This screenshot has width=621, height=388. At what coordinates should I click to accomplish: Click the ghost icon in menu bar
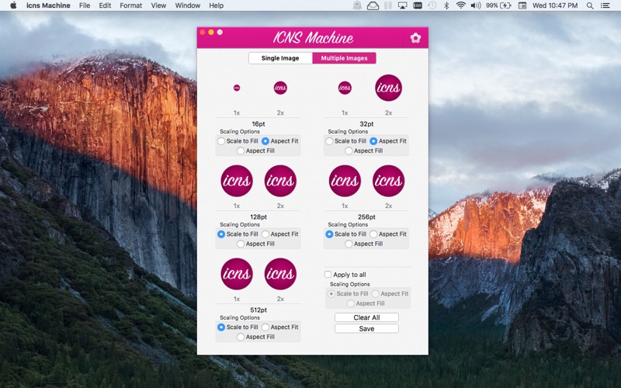[x=357, y=5]
